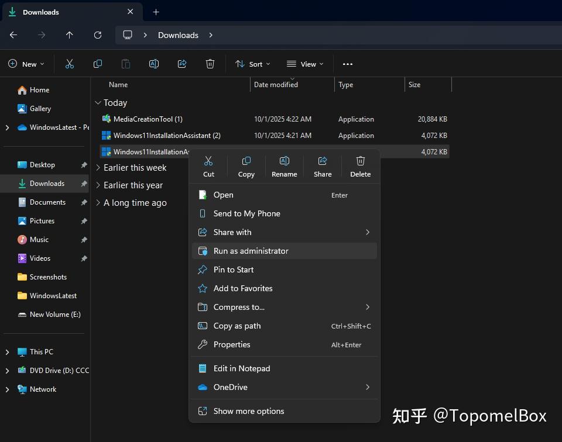The image size is (562, 442).
Task: Click the Delete trash icon in the toolbar
Action: tap(210, 64)
